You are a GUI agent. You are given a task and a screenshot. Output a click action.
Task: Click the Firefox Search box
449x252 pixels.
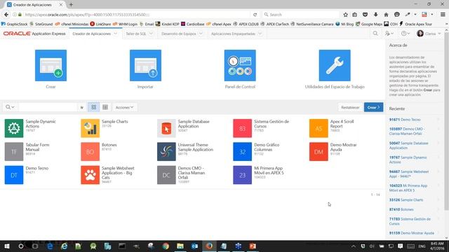[301, 15]
